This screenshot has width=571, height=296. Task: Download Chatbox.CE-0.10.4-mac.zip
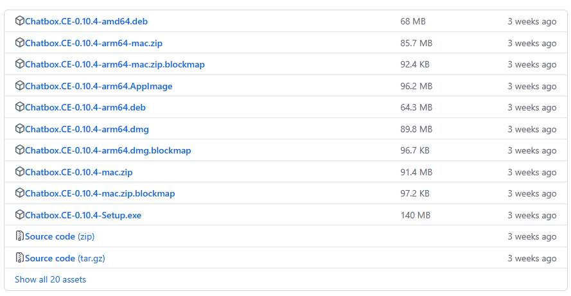[78, 172]
